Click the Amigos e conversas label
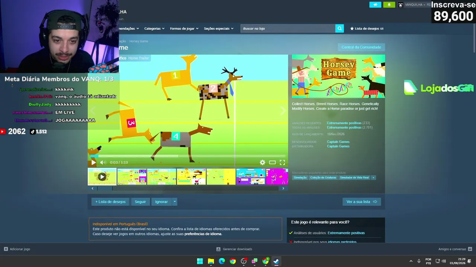Image resolution: width=476 pixels, height=267 pixels. tap(452, 249)
